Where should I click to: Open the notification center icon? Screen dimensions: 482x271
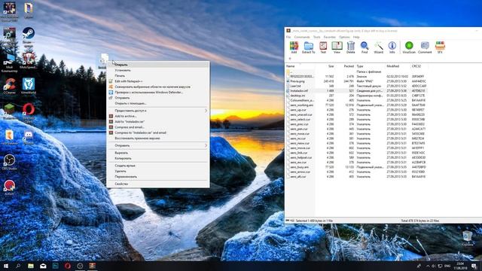click(x=474, y=266)
